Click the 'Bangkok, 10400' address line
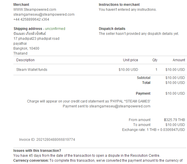The image size is (187, 164). [x=26, y=48]
